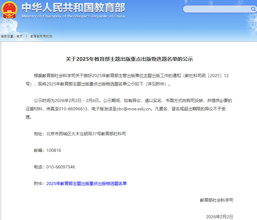The height and width of the screenshot is (220, 257).
Task: Click the 教育部社会科学司 signature text
Action: [216, 200]
